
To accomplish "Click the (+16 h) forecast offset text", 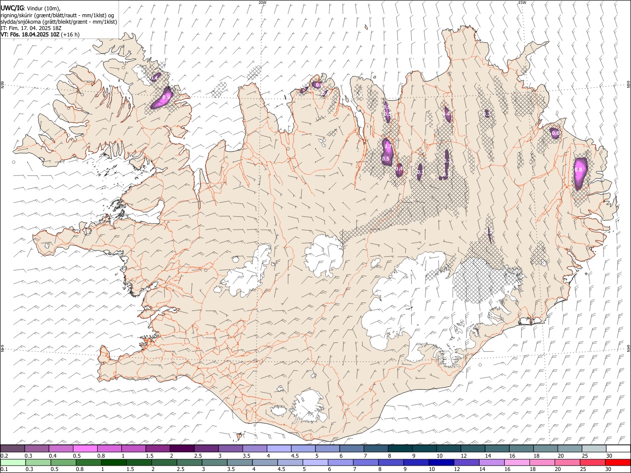I will (70, 34).
